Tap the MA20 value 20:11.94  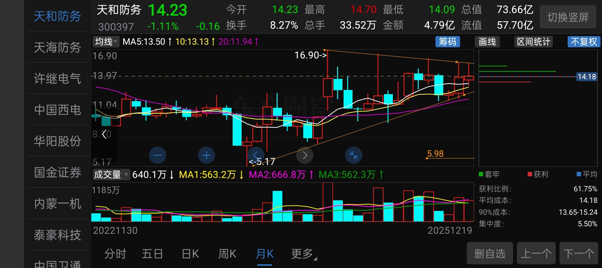[x=238, y=42]
